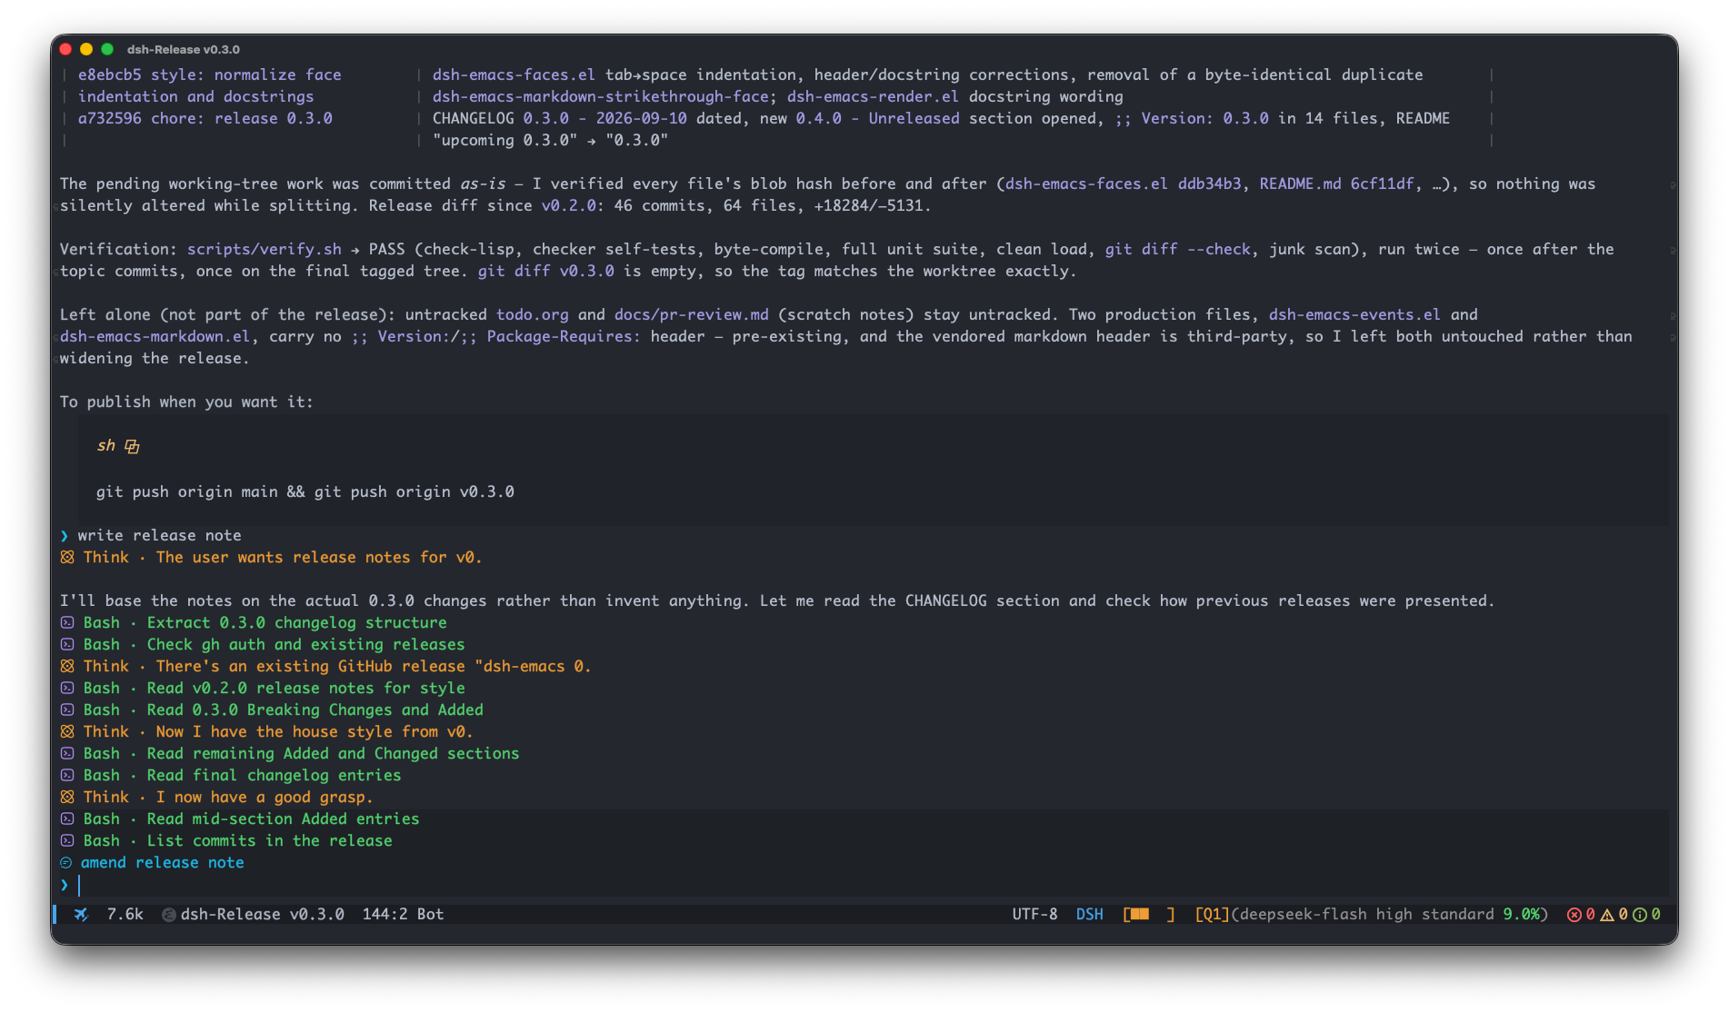The width and height of the screenshot is (1729, 1012).
Task: Click the '[Q1]' queue indicator in mode line
Action: tap(1212, 914)
